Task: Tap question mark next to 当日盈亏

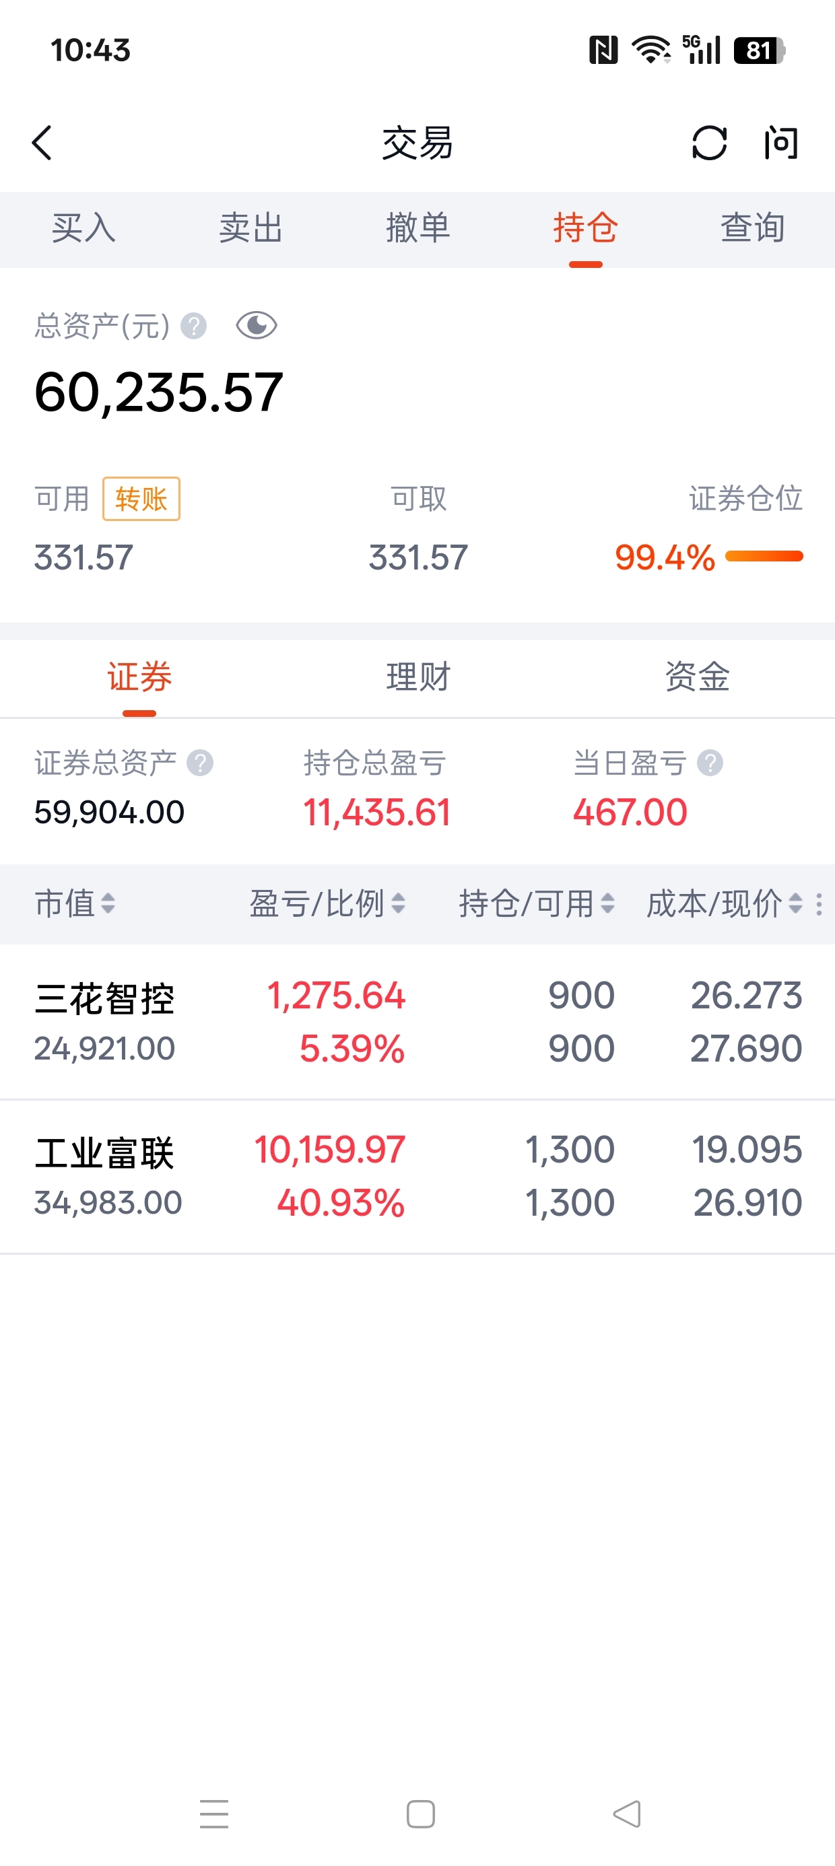Action: tap(710, 763)
